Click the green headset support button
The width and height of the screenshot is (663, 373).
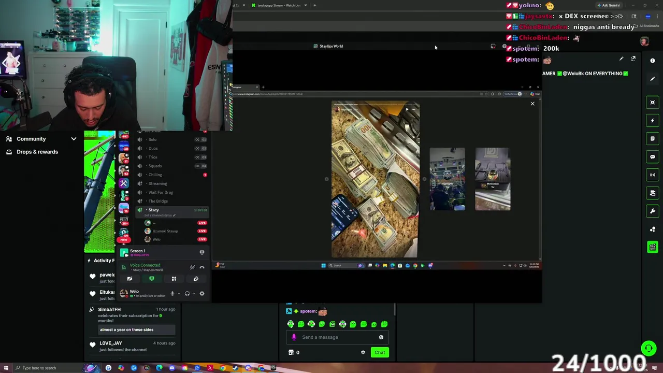[648, 348]
